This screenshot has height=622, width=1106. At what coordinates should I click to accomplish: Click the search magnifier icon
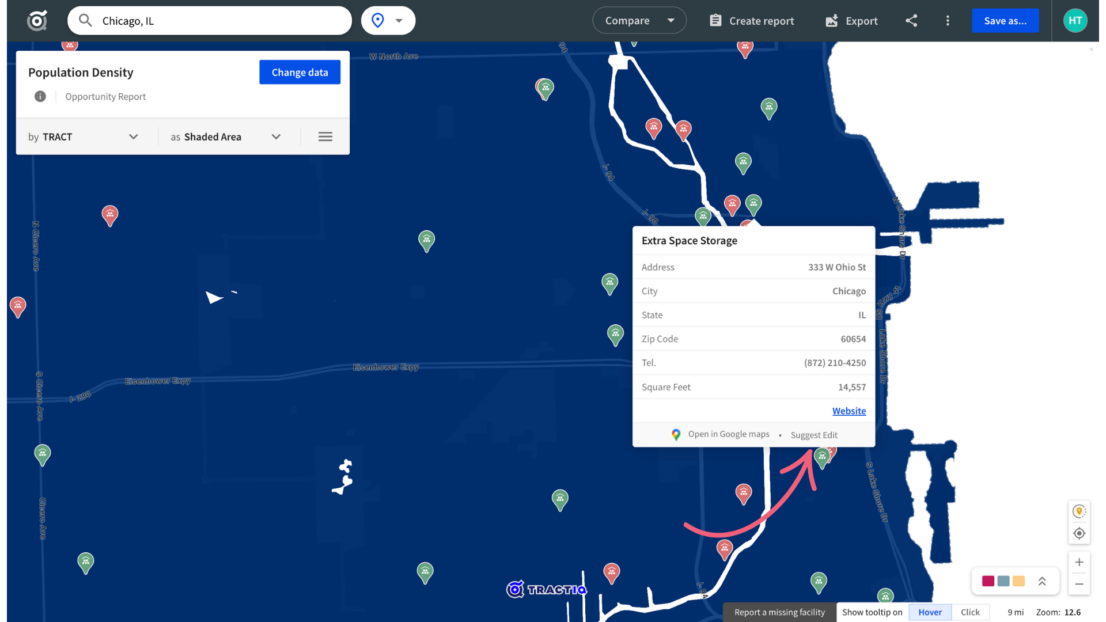point(85,21)
